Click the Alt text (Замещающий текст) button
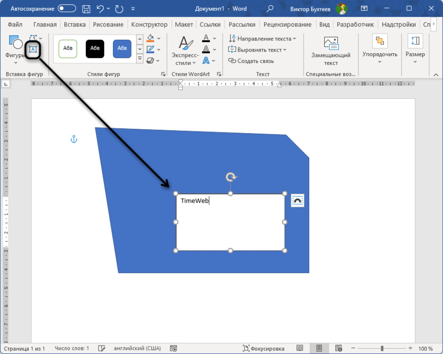Viewport: 443px width, 354px height. (331, 51)
